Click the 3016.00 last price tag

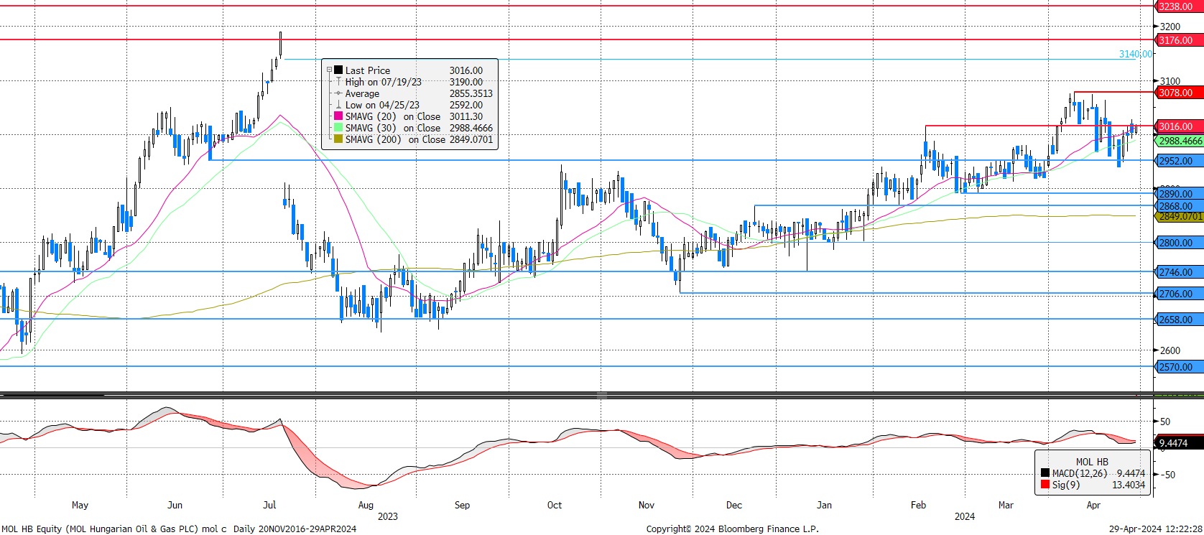(1178, 126)
